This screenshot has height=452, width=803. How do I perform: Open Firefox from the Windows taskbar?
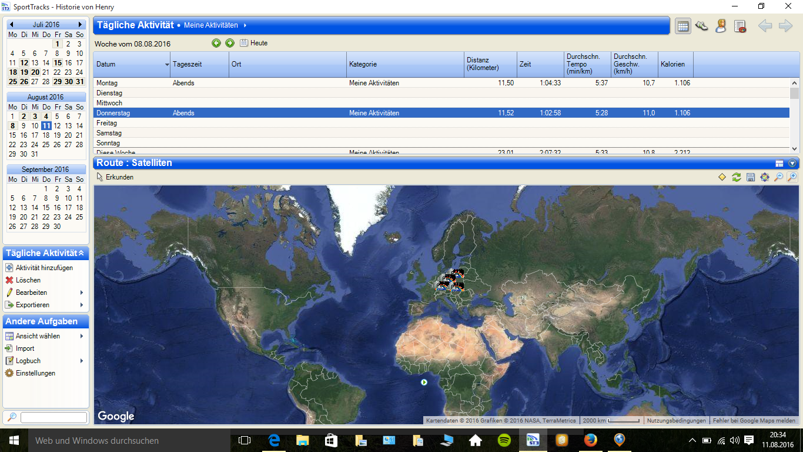pyautogui.click(x=590, y=440)
